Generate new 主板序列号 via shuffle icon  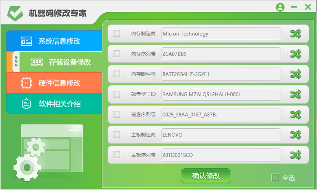296,155
